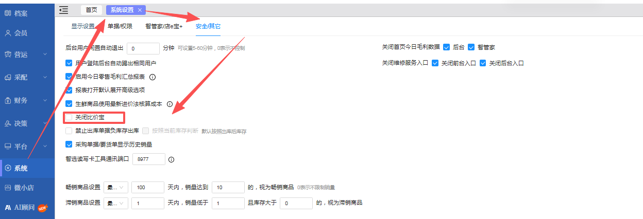Viewport: 643px width, 219px height.
Task: Expand the 采配 sidebar menu chevron
Action: [45, 78]
